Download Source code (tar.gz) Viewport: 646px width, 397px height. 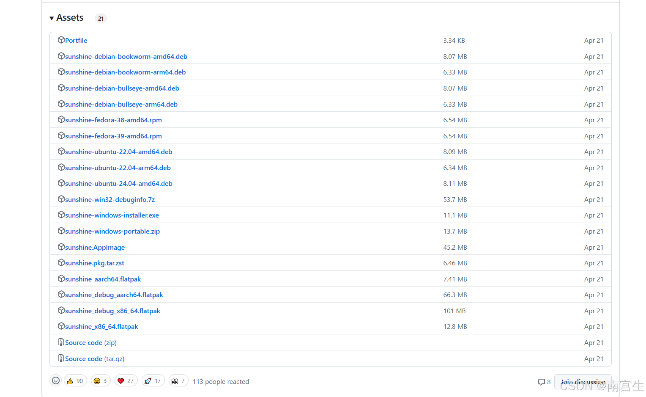click(x=95, y=358)
